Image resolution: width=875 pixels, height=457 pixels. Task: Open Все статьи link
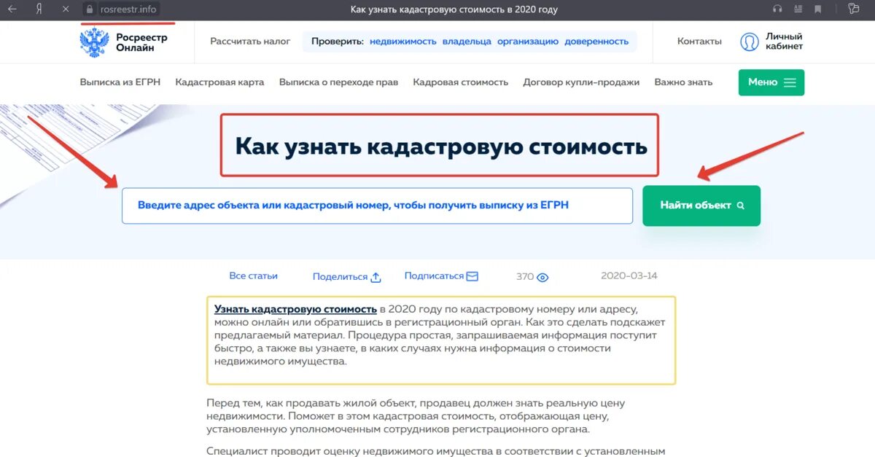pyautogui.click(x=253, y=276)
